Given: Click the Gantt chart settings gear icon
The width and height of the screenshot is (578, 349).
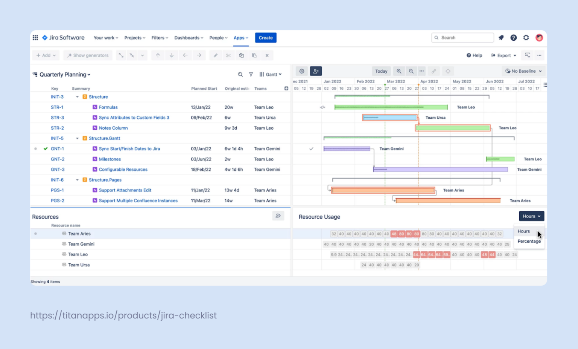Looking at the screenshot, I should (x=302, y=71).
